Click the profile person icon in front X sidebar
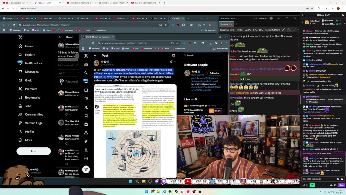 pyautogui.click(x=86, y=150)
